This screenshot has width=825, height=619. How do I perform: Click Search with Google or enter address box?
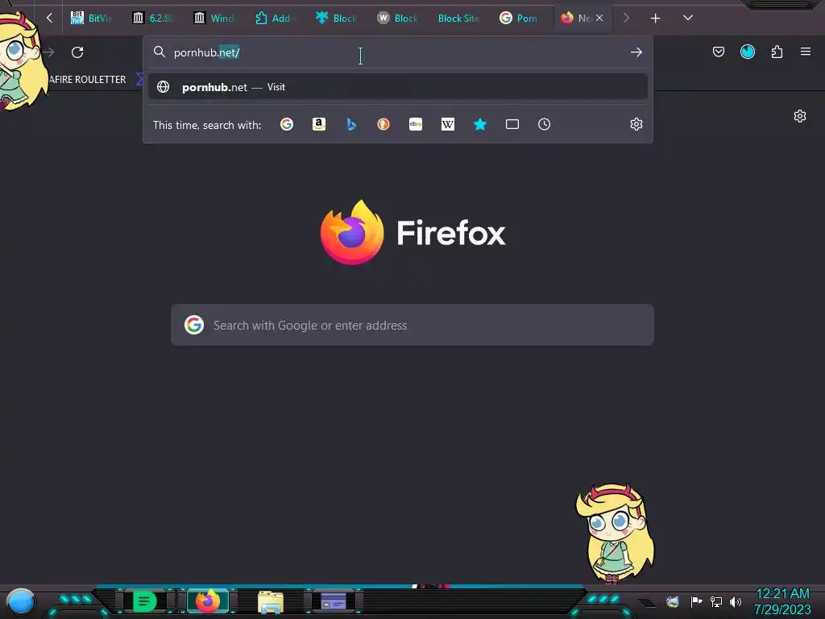[412, 325]
